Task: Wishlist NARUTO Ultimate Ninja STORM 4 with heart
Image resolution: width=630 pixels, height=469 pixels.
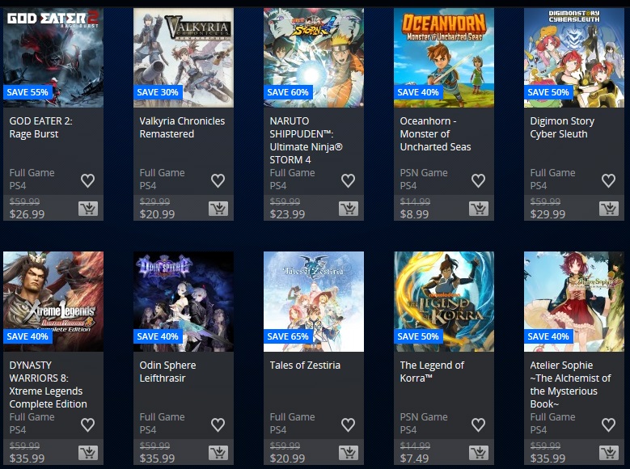Action: (348, 181)
